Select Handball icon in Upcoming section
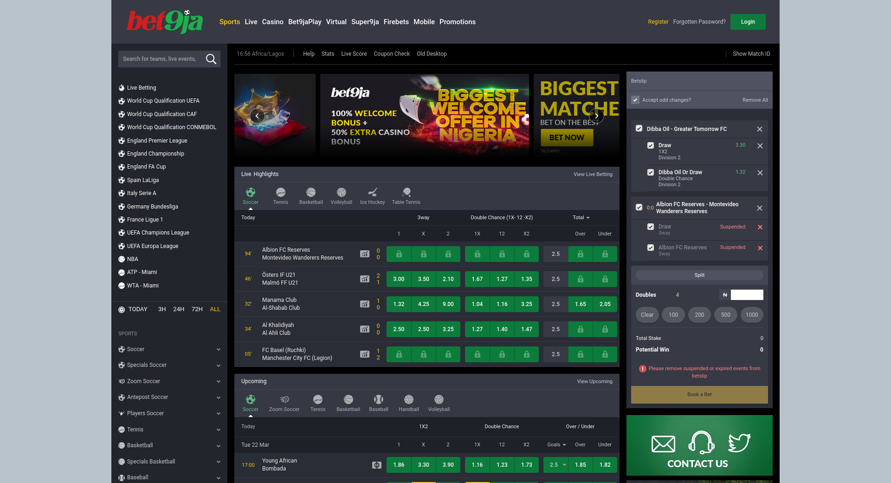This screenshot has height=483, width=891. (x=408, y=403)
